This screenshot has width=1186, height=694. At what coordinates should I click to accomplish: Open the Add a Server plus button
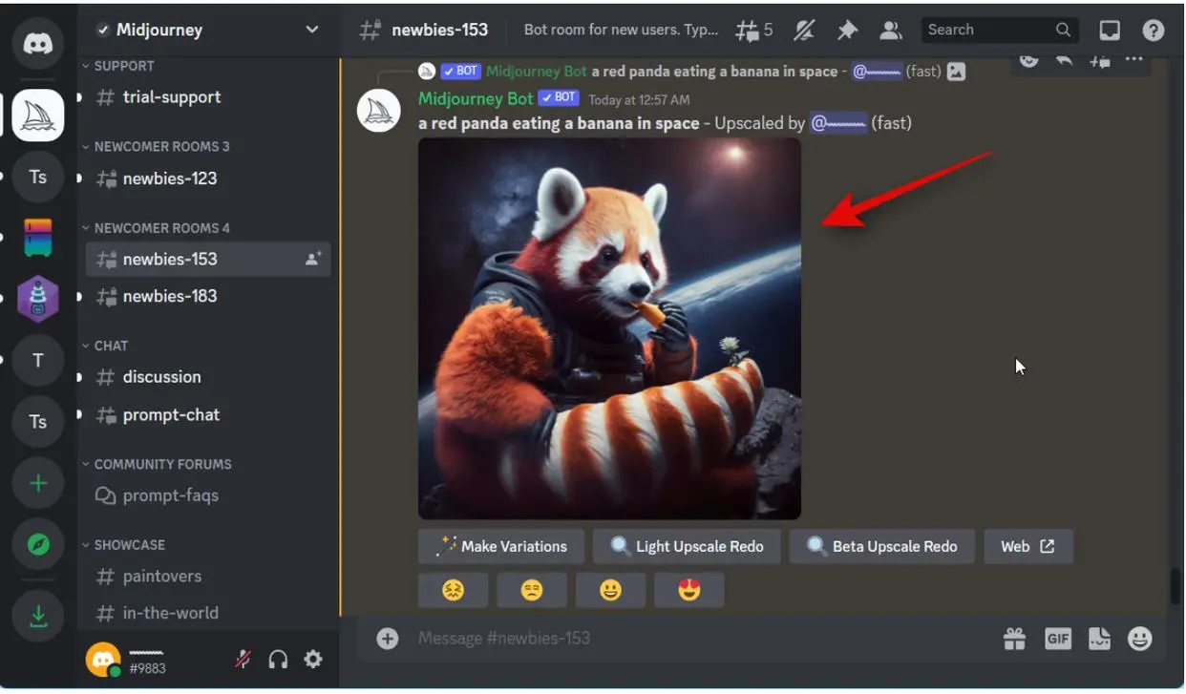(x=38, y=484)
